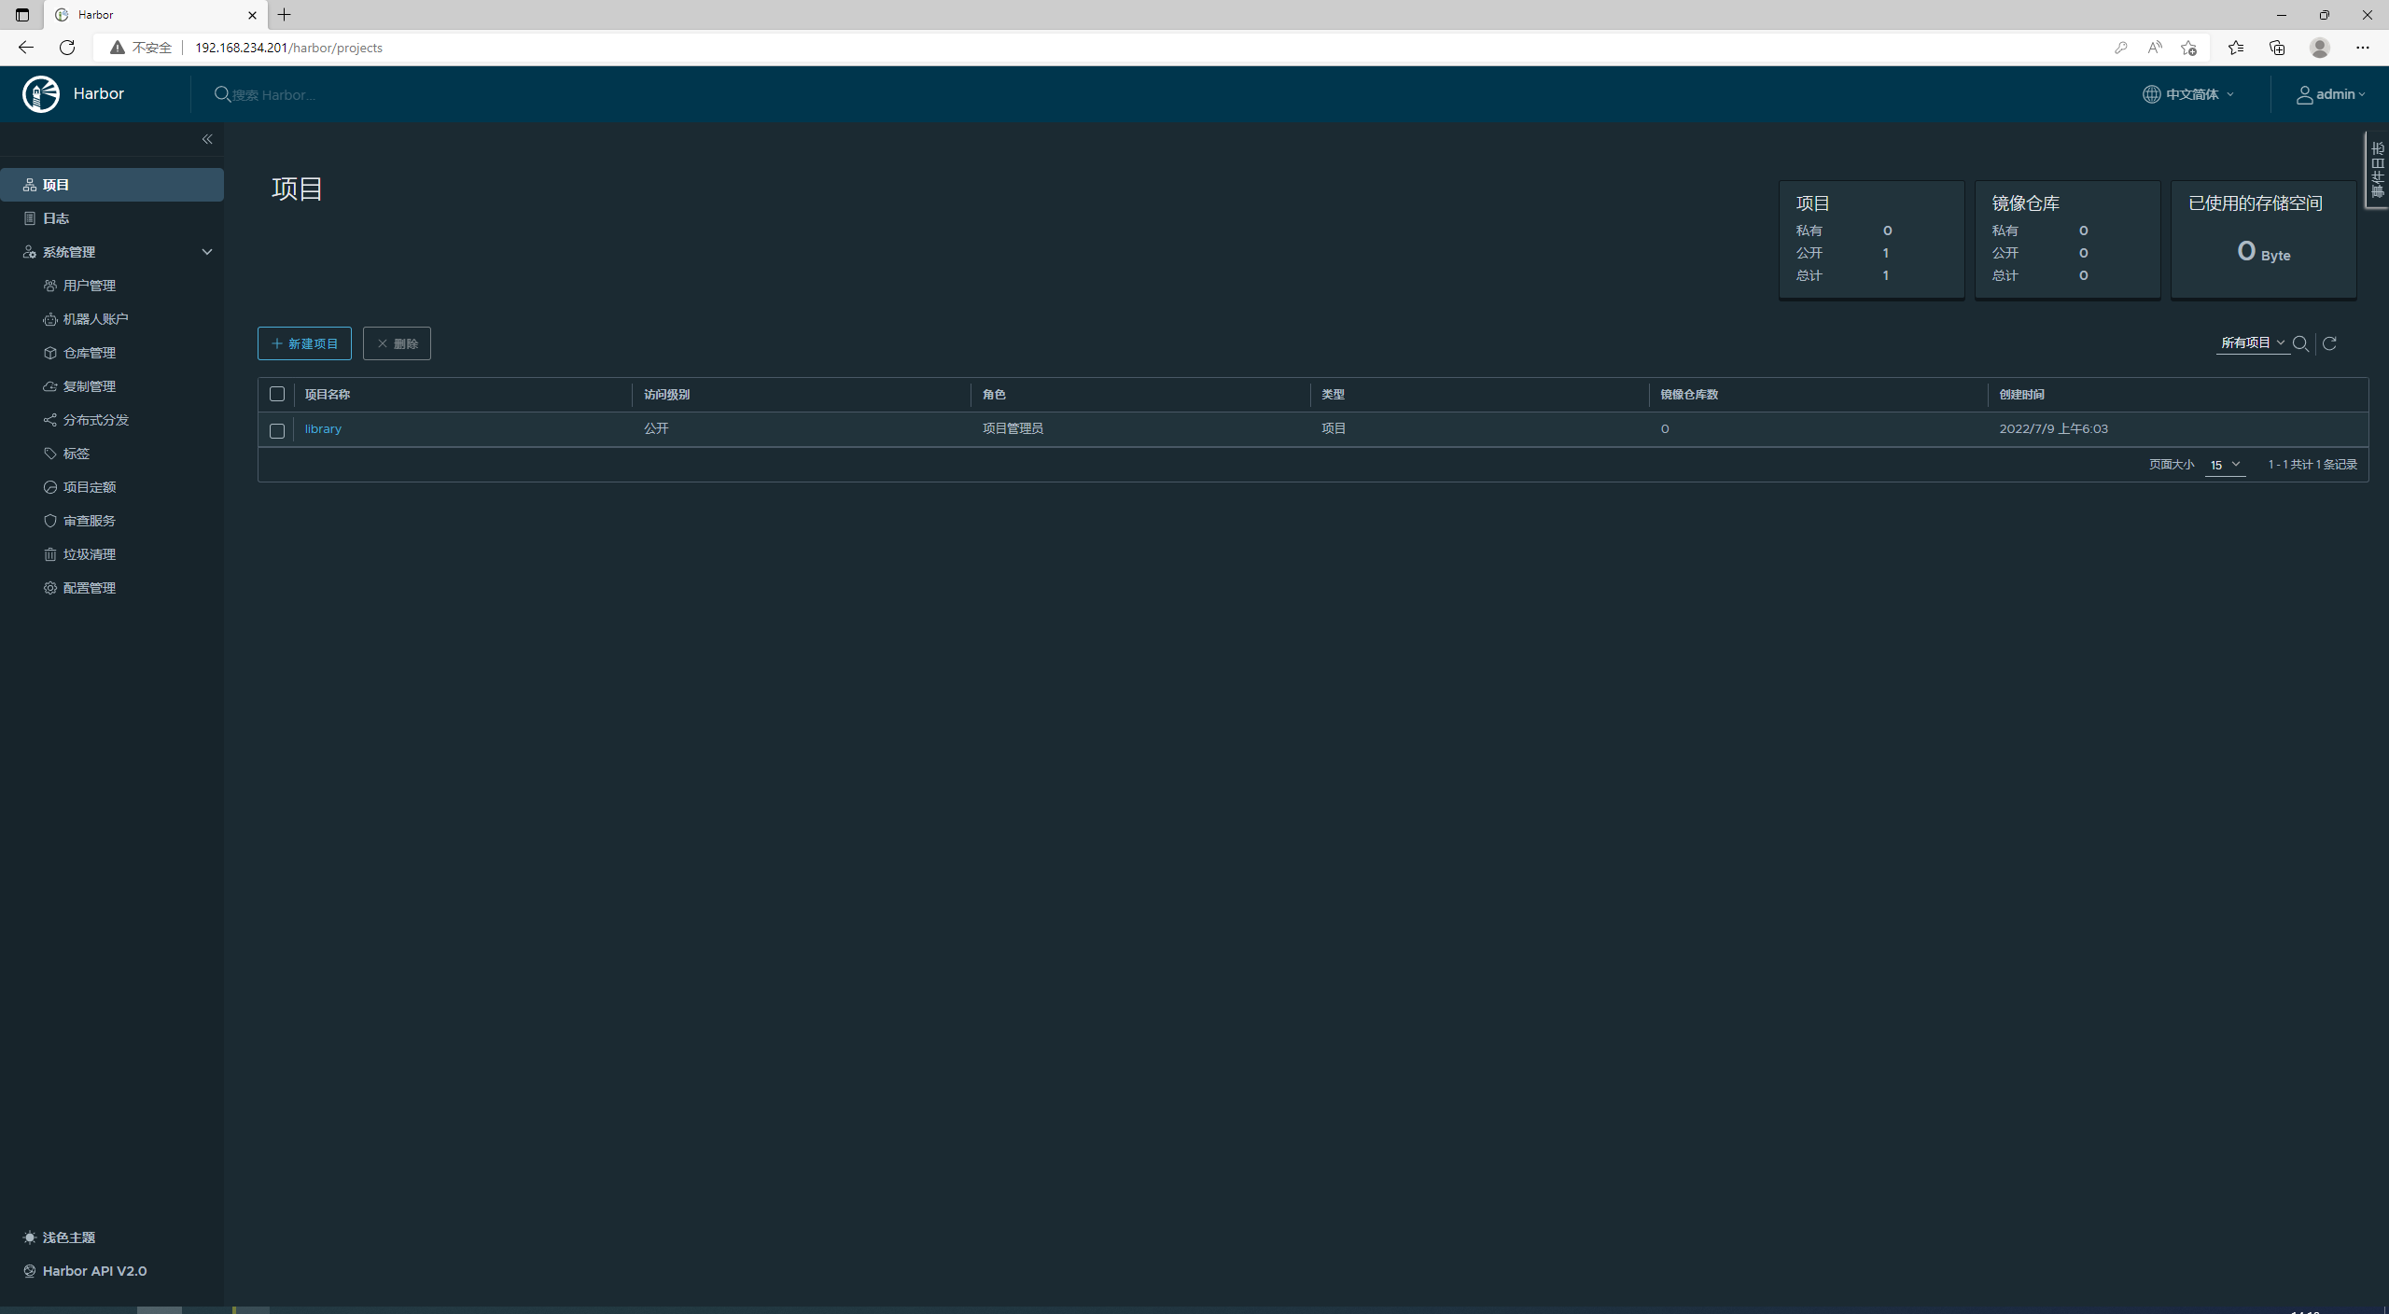Open 配置管理 configuration settings
2389x1314 pixels.
[x=89, y=588]
